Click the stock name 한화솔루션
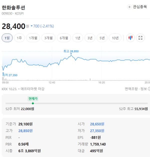 [x=13, y=8]
